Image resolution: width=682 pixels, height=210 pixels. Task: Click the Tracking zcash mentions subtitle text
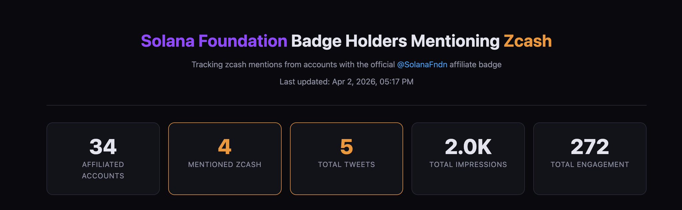(293, 65)
